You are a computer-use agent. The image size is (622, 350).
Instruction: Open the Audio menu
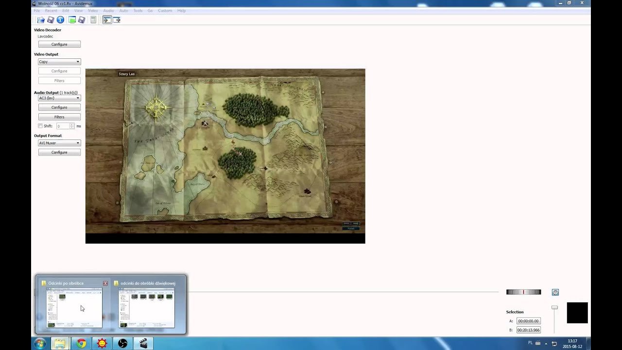point(108,11)
